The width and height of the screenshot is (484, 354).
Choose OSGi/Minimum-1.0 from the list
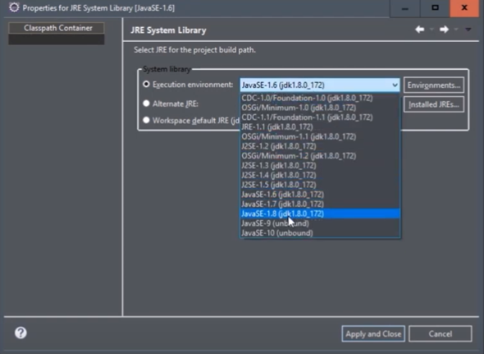(320, 108)
